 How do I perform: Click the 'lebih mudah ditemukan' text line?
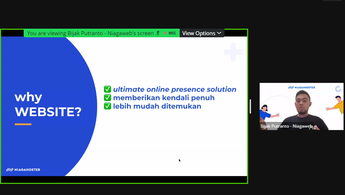(157, 106)
